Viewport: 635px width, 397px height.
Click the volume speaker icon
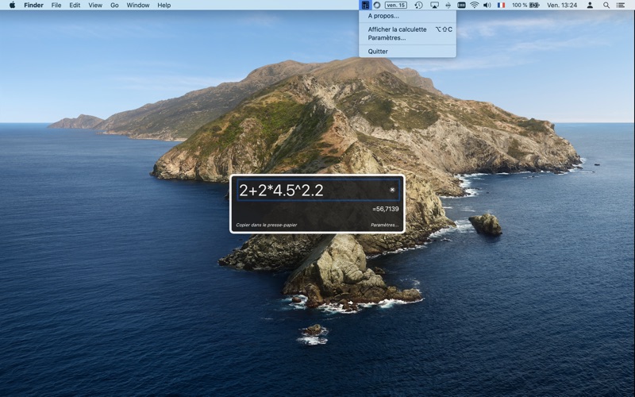coord(487,5)
